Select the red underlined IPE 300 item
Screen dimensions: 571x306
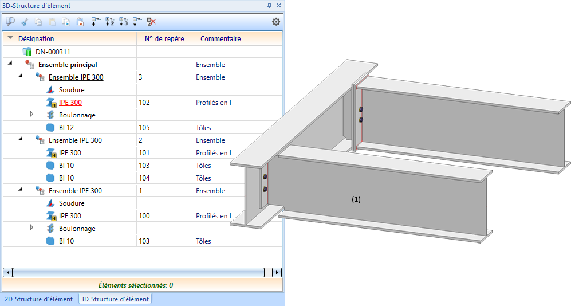[70, 102]
